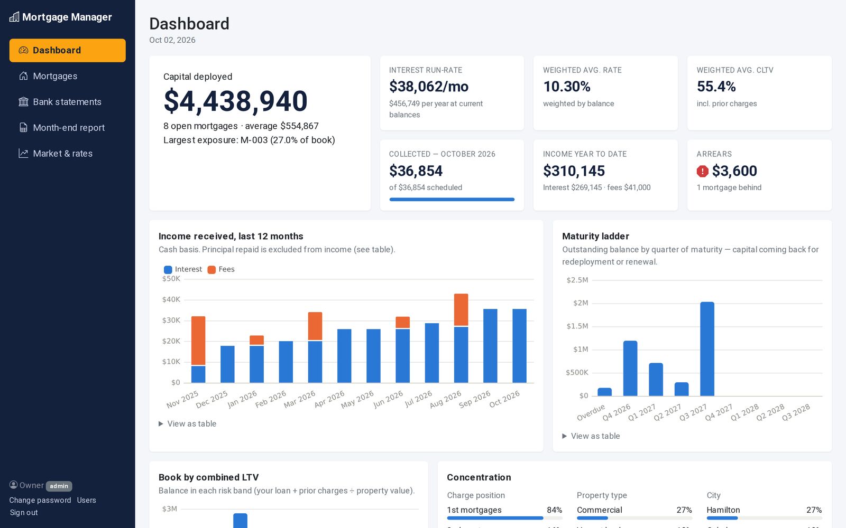846x528 pixels.
Task: Expand View as table under Maturity ladder
Action: [x=591, y=436]
